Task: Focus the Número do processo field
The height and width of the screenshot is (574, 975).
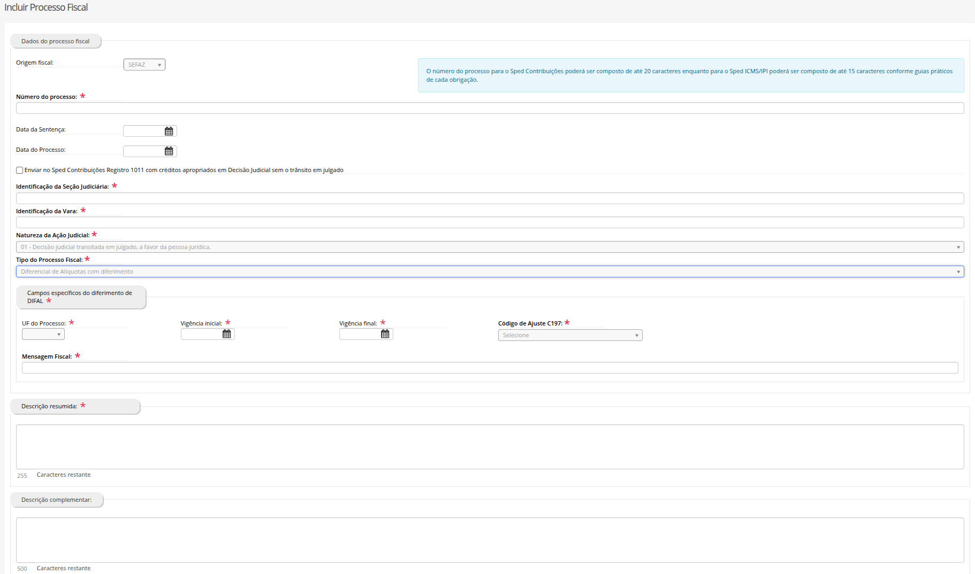Action: pos(490,108)
